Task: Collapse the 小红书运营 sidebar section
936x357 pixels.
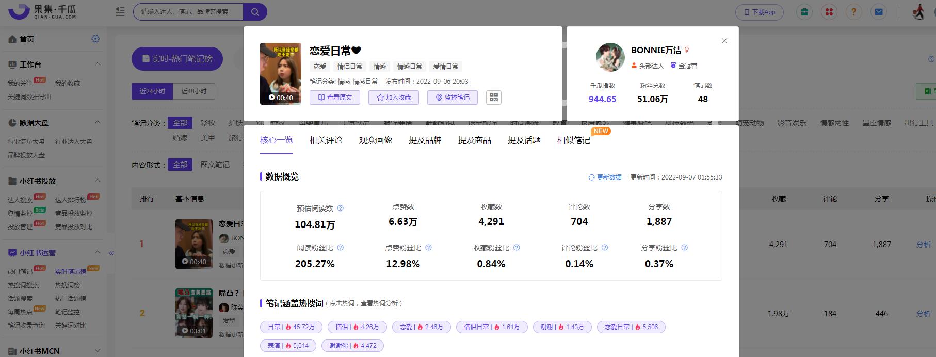Action: point(98,252)
